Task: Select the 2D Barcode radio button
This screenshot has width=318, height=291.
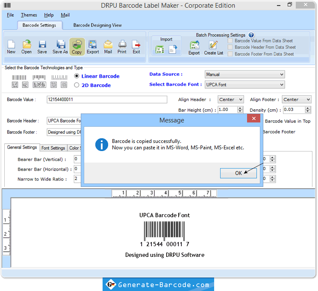Action: pyautogui.click(x=77, y=85)
